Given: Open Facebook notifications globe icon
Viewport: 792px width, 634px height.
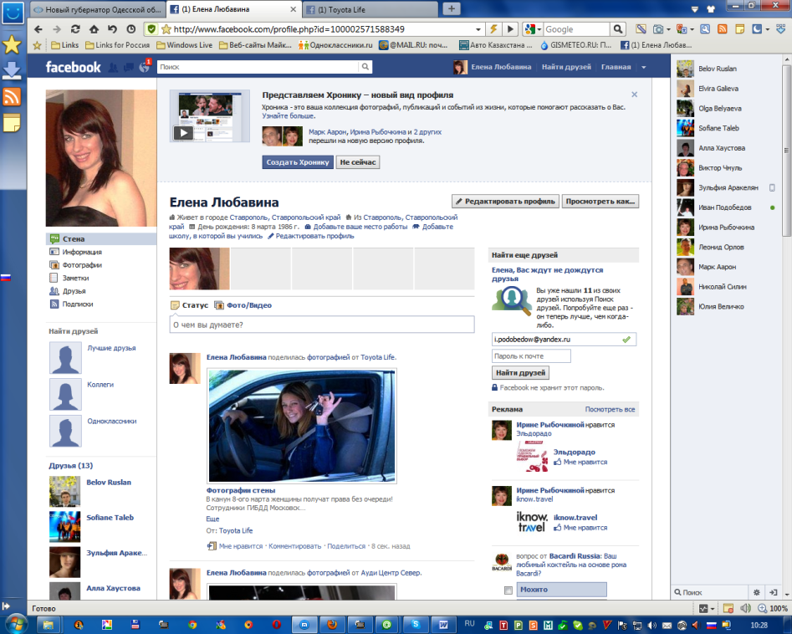Looking at the screenshot, I should click(145, 67).
